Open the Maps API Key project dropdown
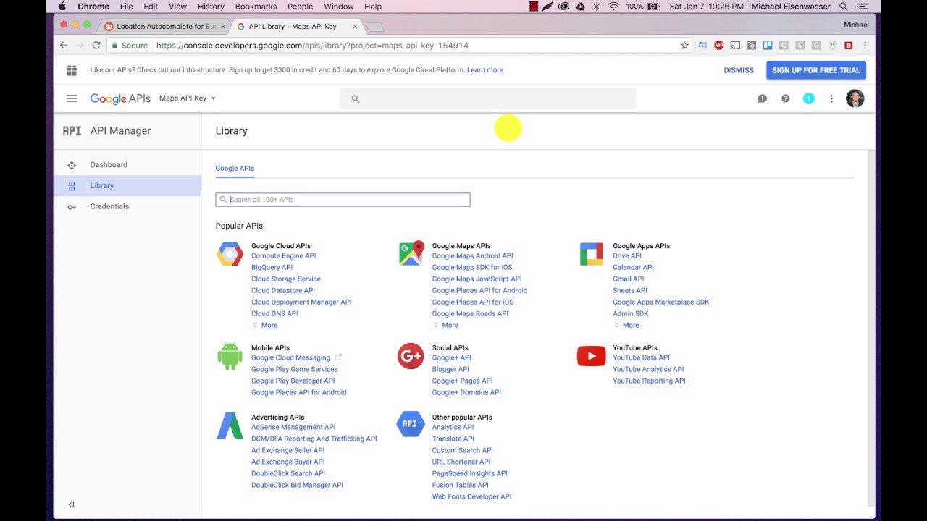This screenshot has width=927, height=521. click(187, 98)
